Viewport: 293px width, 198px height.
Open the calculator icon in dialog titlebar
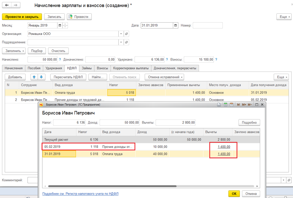226,105
